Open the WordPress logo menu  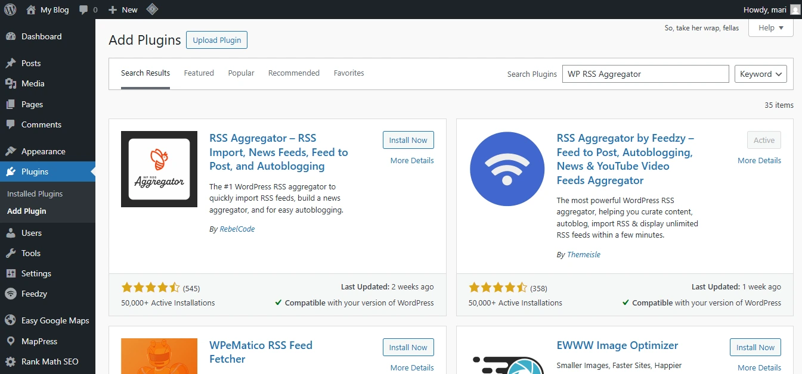pos(10,10)
